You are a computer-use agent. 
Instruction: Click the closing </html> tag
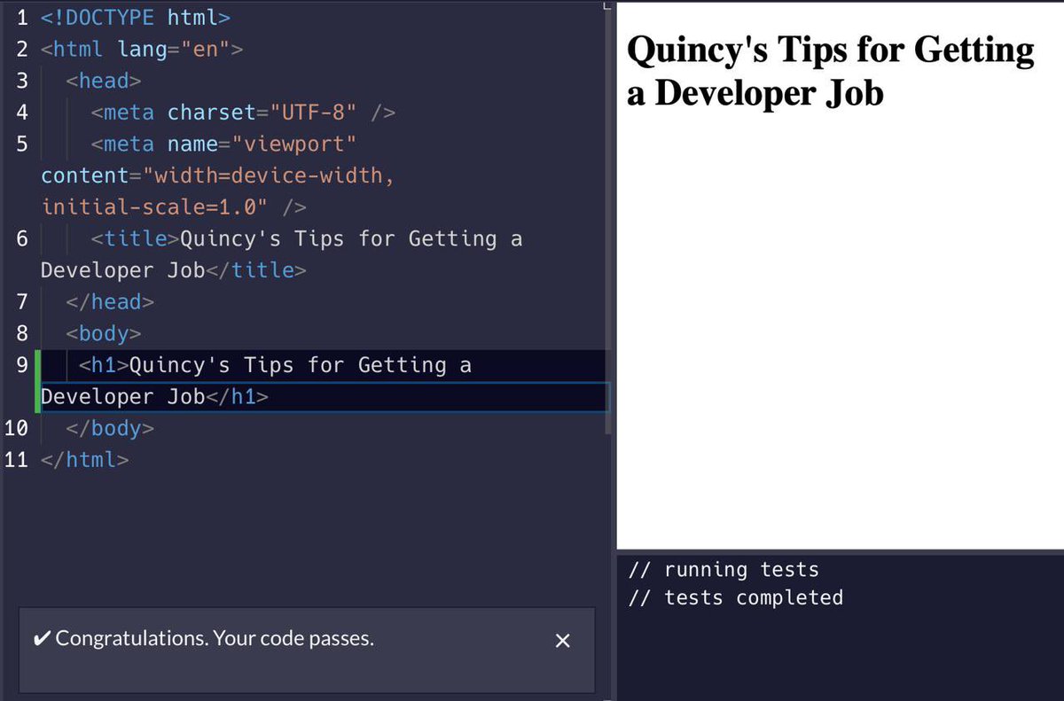(x=85, y=461)
